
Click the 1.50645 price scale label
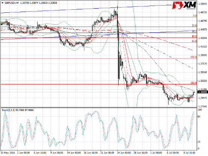(203, 4)
